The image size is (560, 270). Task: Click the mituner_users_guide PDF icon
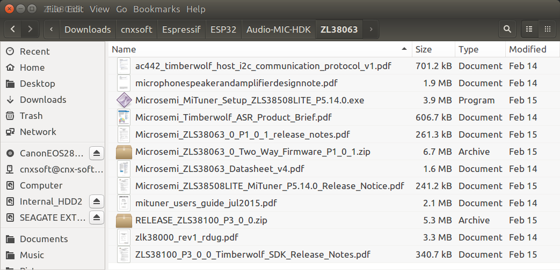(124, 203)
